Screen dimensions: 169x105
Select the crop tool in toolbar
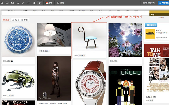(x=2, y=3)
